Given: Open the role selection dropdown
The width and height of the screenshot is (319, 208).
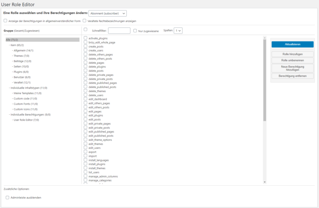Looking at the screenshot, I should coord(108,13).
